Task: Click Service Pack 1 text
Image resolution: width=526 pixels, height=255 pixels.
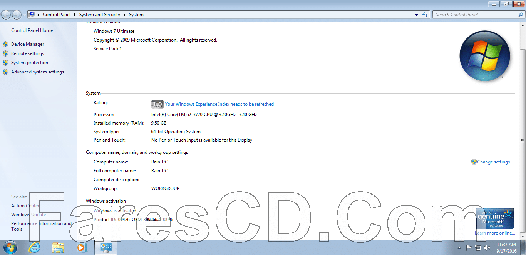Action: pos(108,49)
